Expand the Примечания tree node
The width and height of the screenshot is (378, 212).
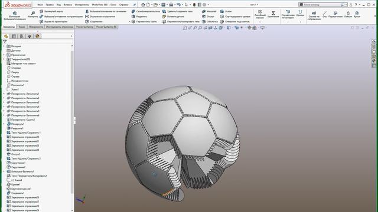pos(4,55)
